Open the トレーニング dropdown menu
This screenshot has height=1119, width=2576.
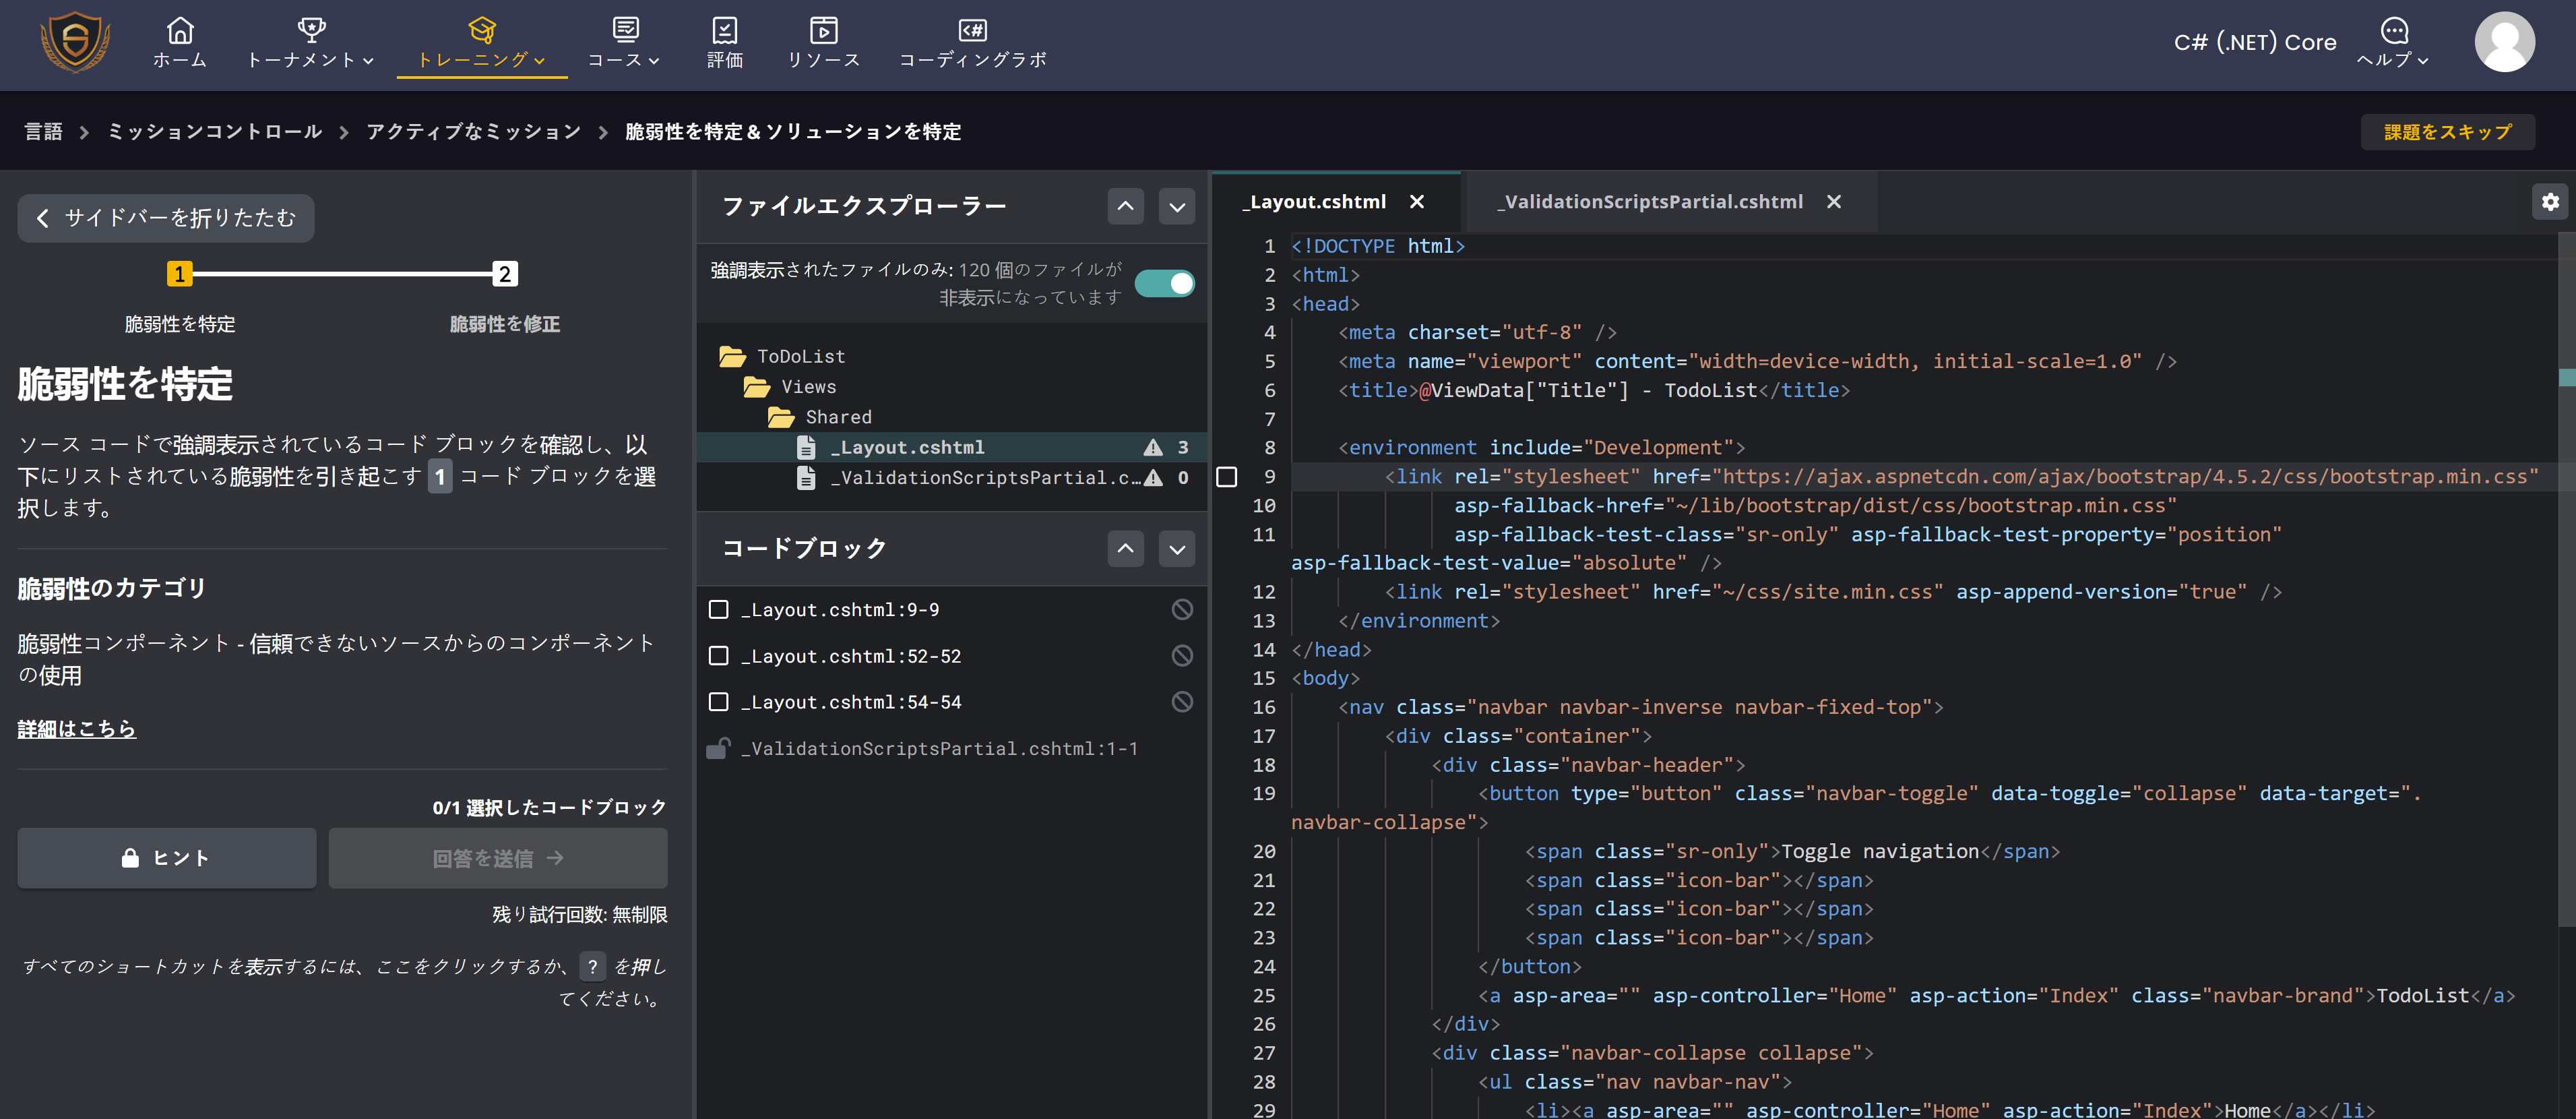pyautogui.click(x=482, y=44)
